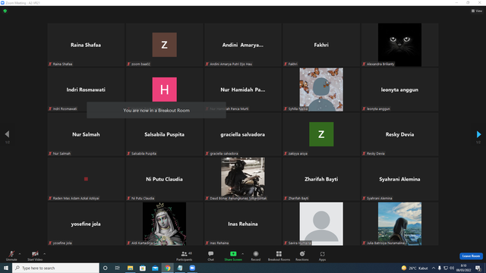
Task: Open the taskbar clock and date
Action: pos(464,268)
